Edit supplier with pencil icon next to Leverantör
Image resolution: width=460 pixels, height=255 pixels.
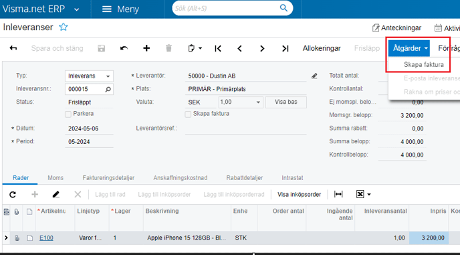(x=314, y=76)
